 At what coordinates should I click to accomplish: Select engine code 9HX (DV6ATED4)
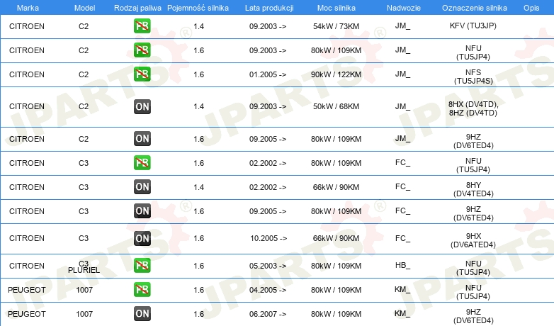click(x=473, y=240)
